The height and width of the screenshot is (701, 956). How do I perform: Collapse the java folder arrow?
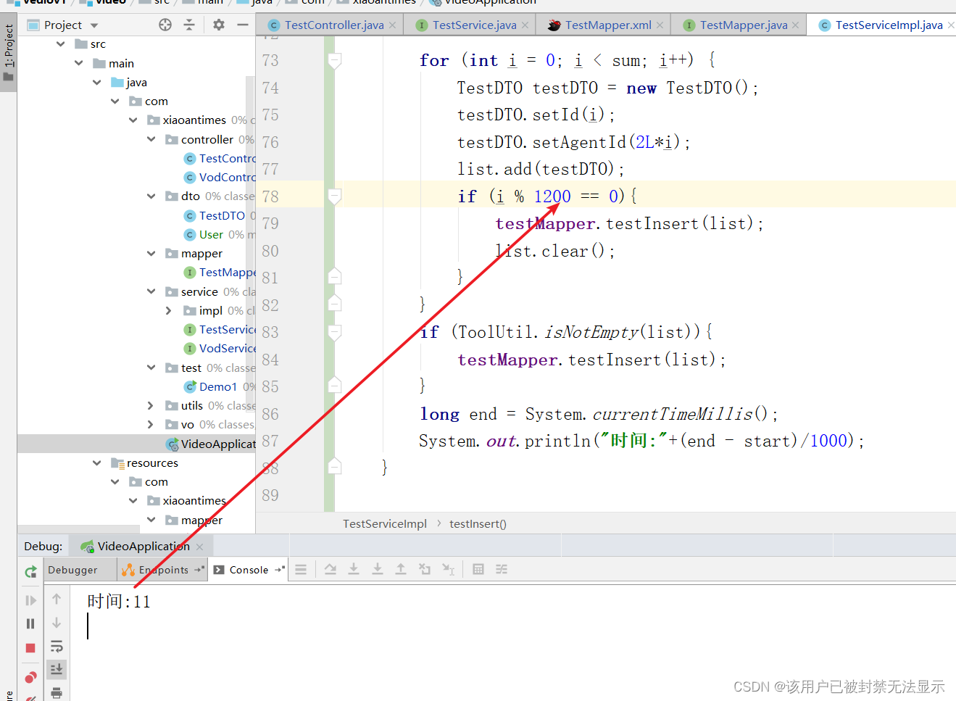coord(96,82)
